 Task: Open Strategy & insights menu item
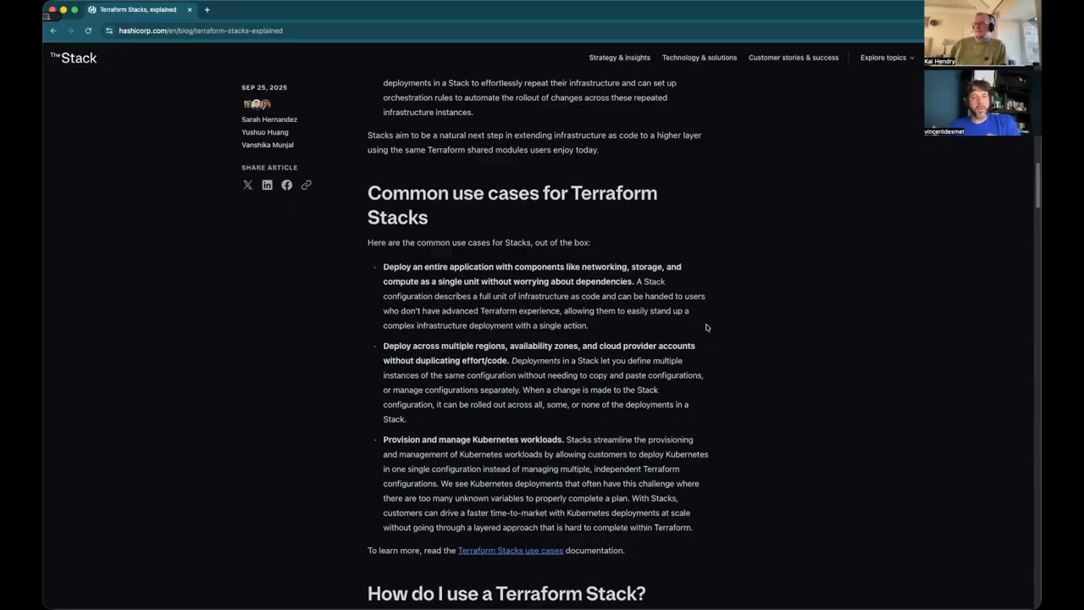coord(619,58)
